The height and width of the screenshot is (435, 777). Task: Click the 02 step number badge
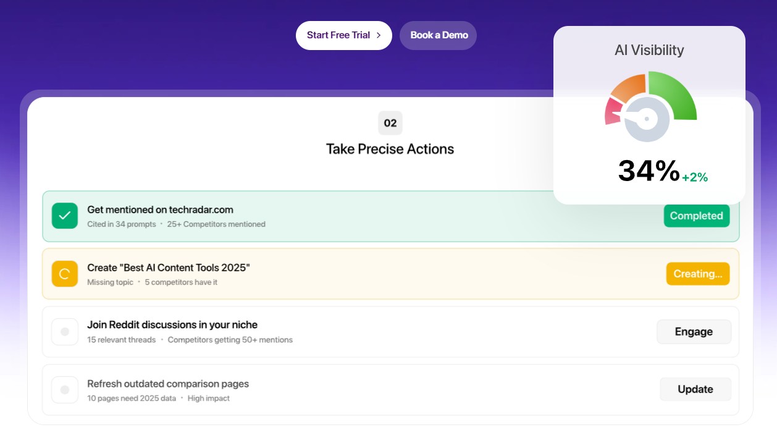tap(390, 123)
